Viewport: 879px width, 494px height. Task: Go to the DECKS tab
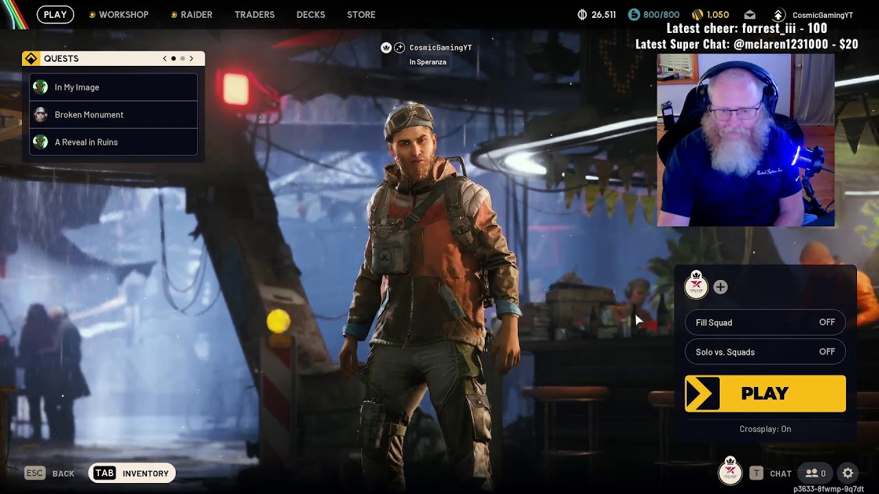[x=310, y=14]
